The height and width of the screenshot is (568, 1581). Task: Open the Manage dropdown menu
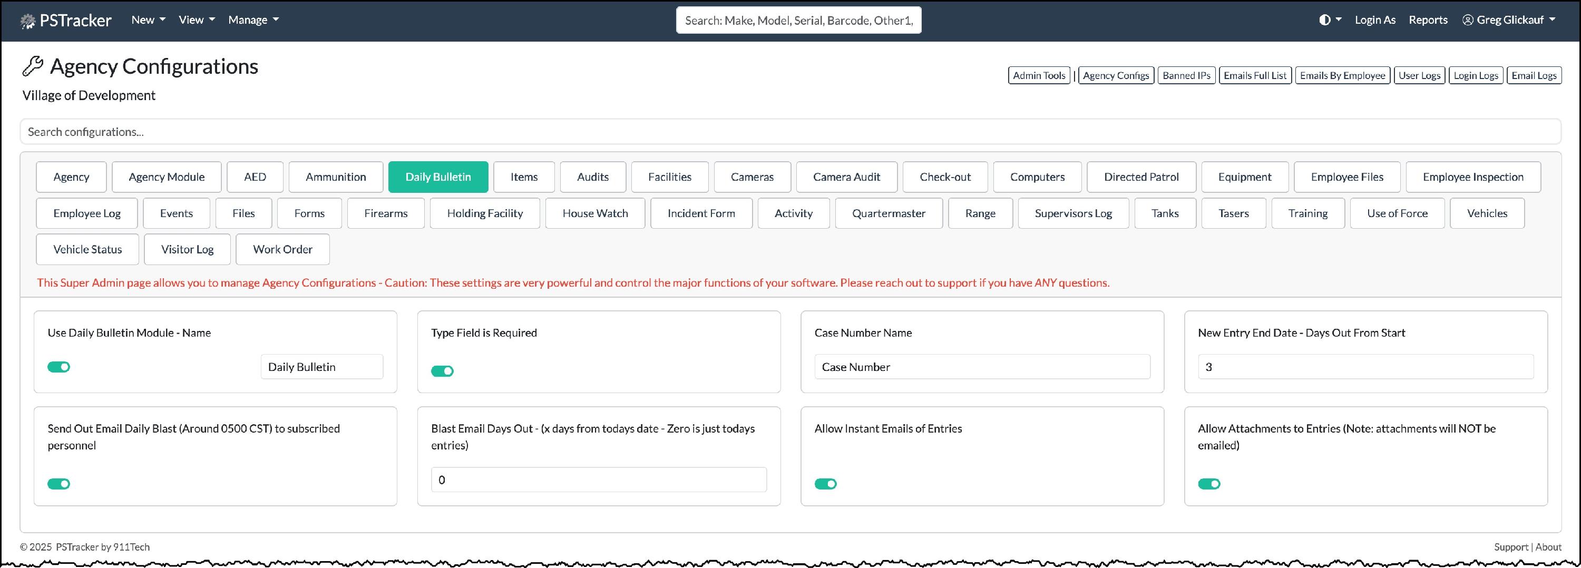(253, 19)
